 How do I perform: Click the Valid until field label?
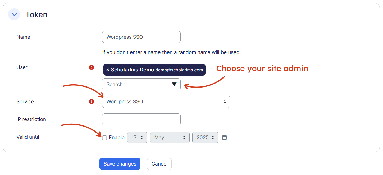pyautogui.click(x=28, y=137)
